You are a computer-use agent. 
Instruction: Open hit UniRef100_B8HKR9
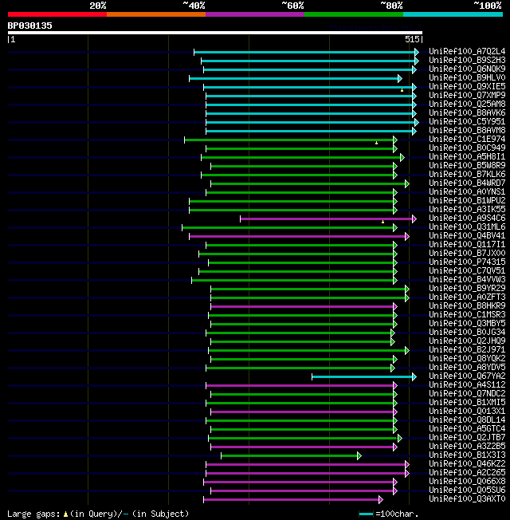467,305
